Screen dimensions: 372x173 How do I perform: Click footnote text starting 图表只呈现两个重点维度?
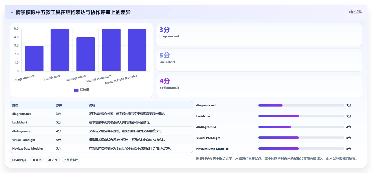coord(277,159)
